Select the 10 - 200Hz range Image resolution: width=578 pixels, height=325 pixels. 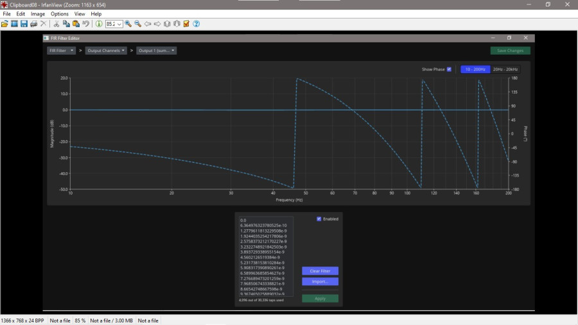[475, 69]
